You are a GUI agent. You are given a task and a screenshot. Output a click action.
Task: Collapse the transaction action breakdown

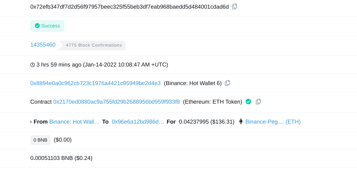tap(31, 122)
